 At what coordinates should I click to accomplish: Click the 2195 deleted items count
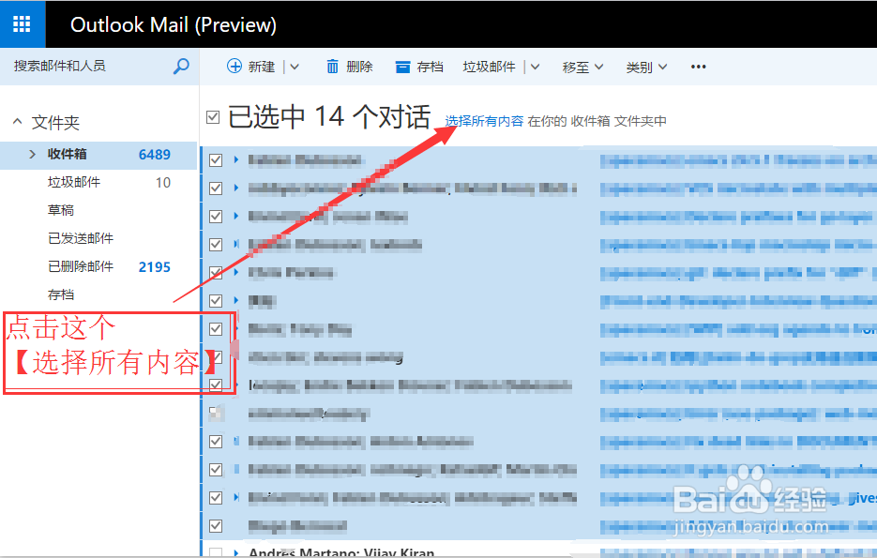coord(155,267)
